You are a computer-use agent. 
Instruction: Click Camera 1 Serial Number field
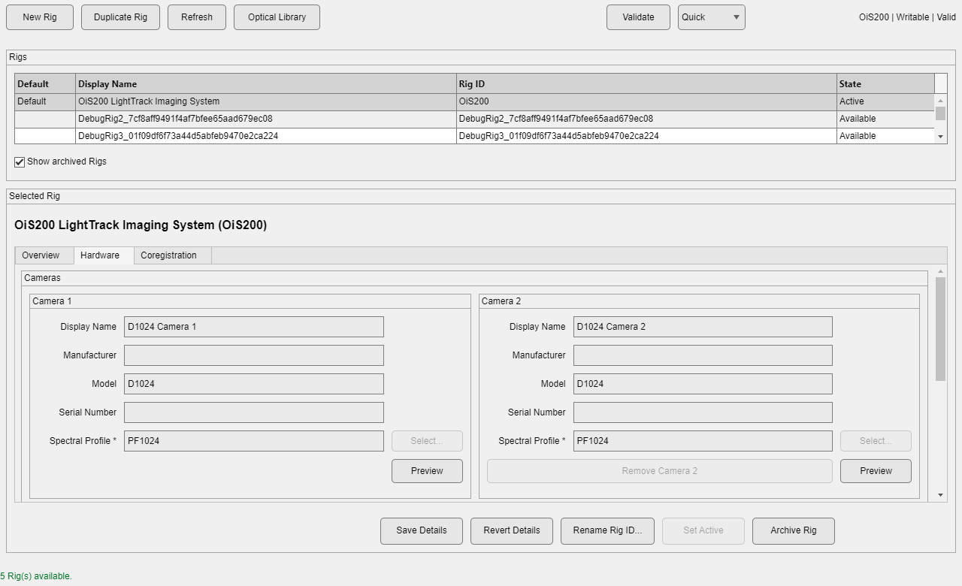(254, 412)
